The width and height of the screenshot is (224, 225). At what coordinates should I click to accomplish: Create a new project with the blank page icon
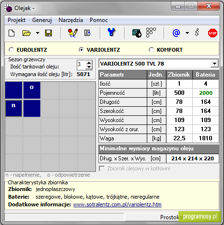point(12,33)
